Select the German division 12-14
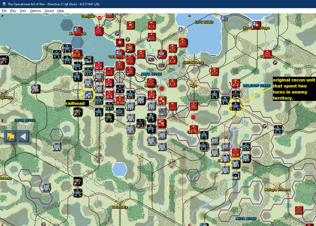The height and width of the screenshot is (226, 316). point(88,71)
